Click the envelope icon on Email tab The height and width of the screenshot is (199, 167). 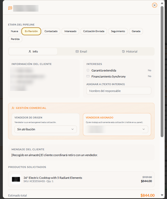tap(77, 52)
